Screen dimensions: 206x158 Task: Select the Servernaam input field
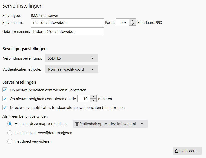point(67,22)
